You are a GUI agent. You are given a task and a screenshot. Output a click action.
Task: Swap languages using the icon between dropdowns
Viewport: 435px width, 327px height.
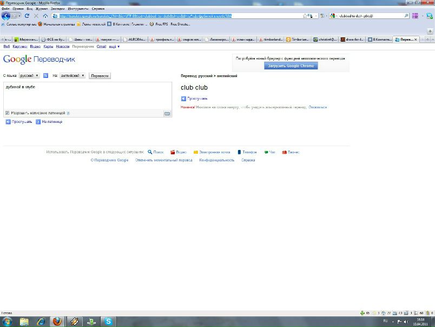tap(46, 76)
